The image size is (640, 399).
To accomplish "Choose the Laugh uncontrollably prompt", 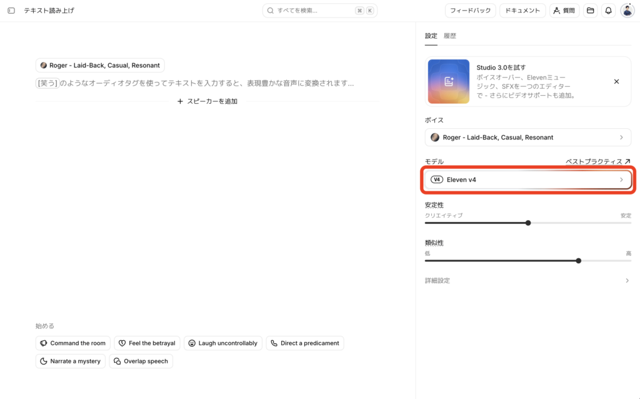I will (x=223, y=343).
